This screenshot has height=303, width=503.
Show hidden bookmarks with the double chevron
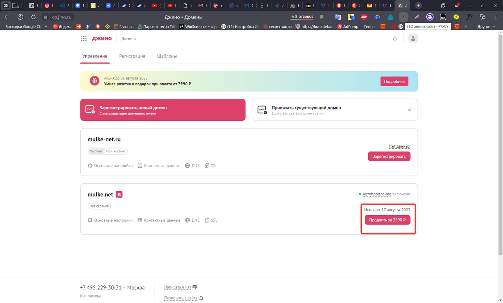466,27
